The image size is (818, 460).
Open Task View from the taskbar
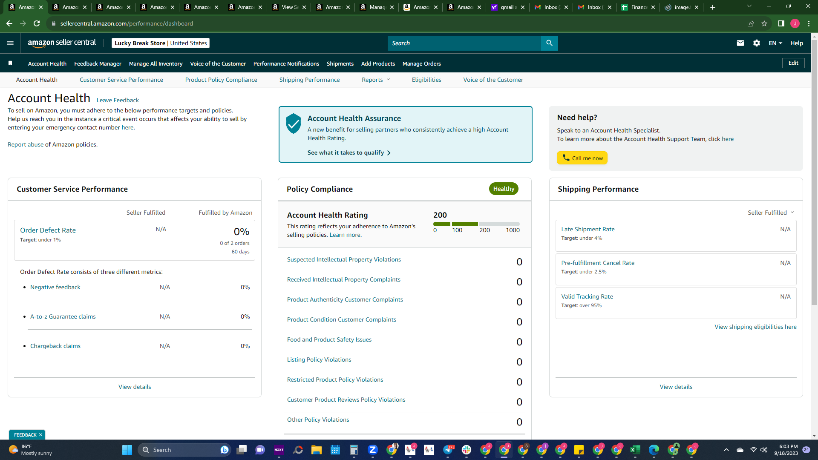tap(242, 450)
